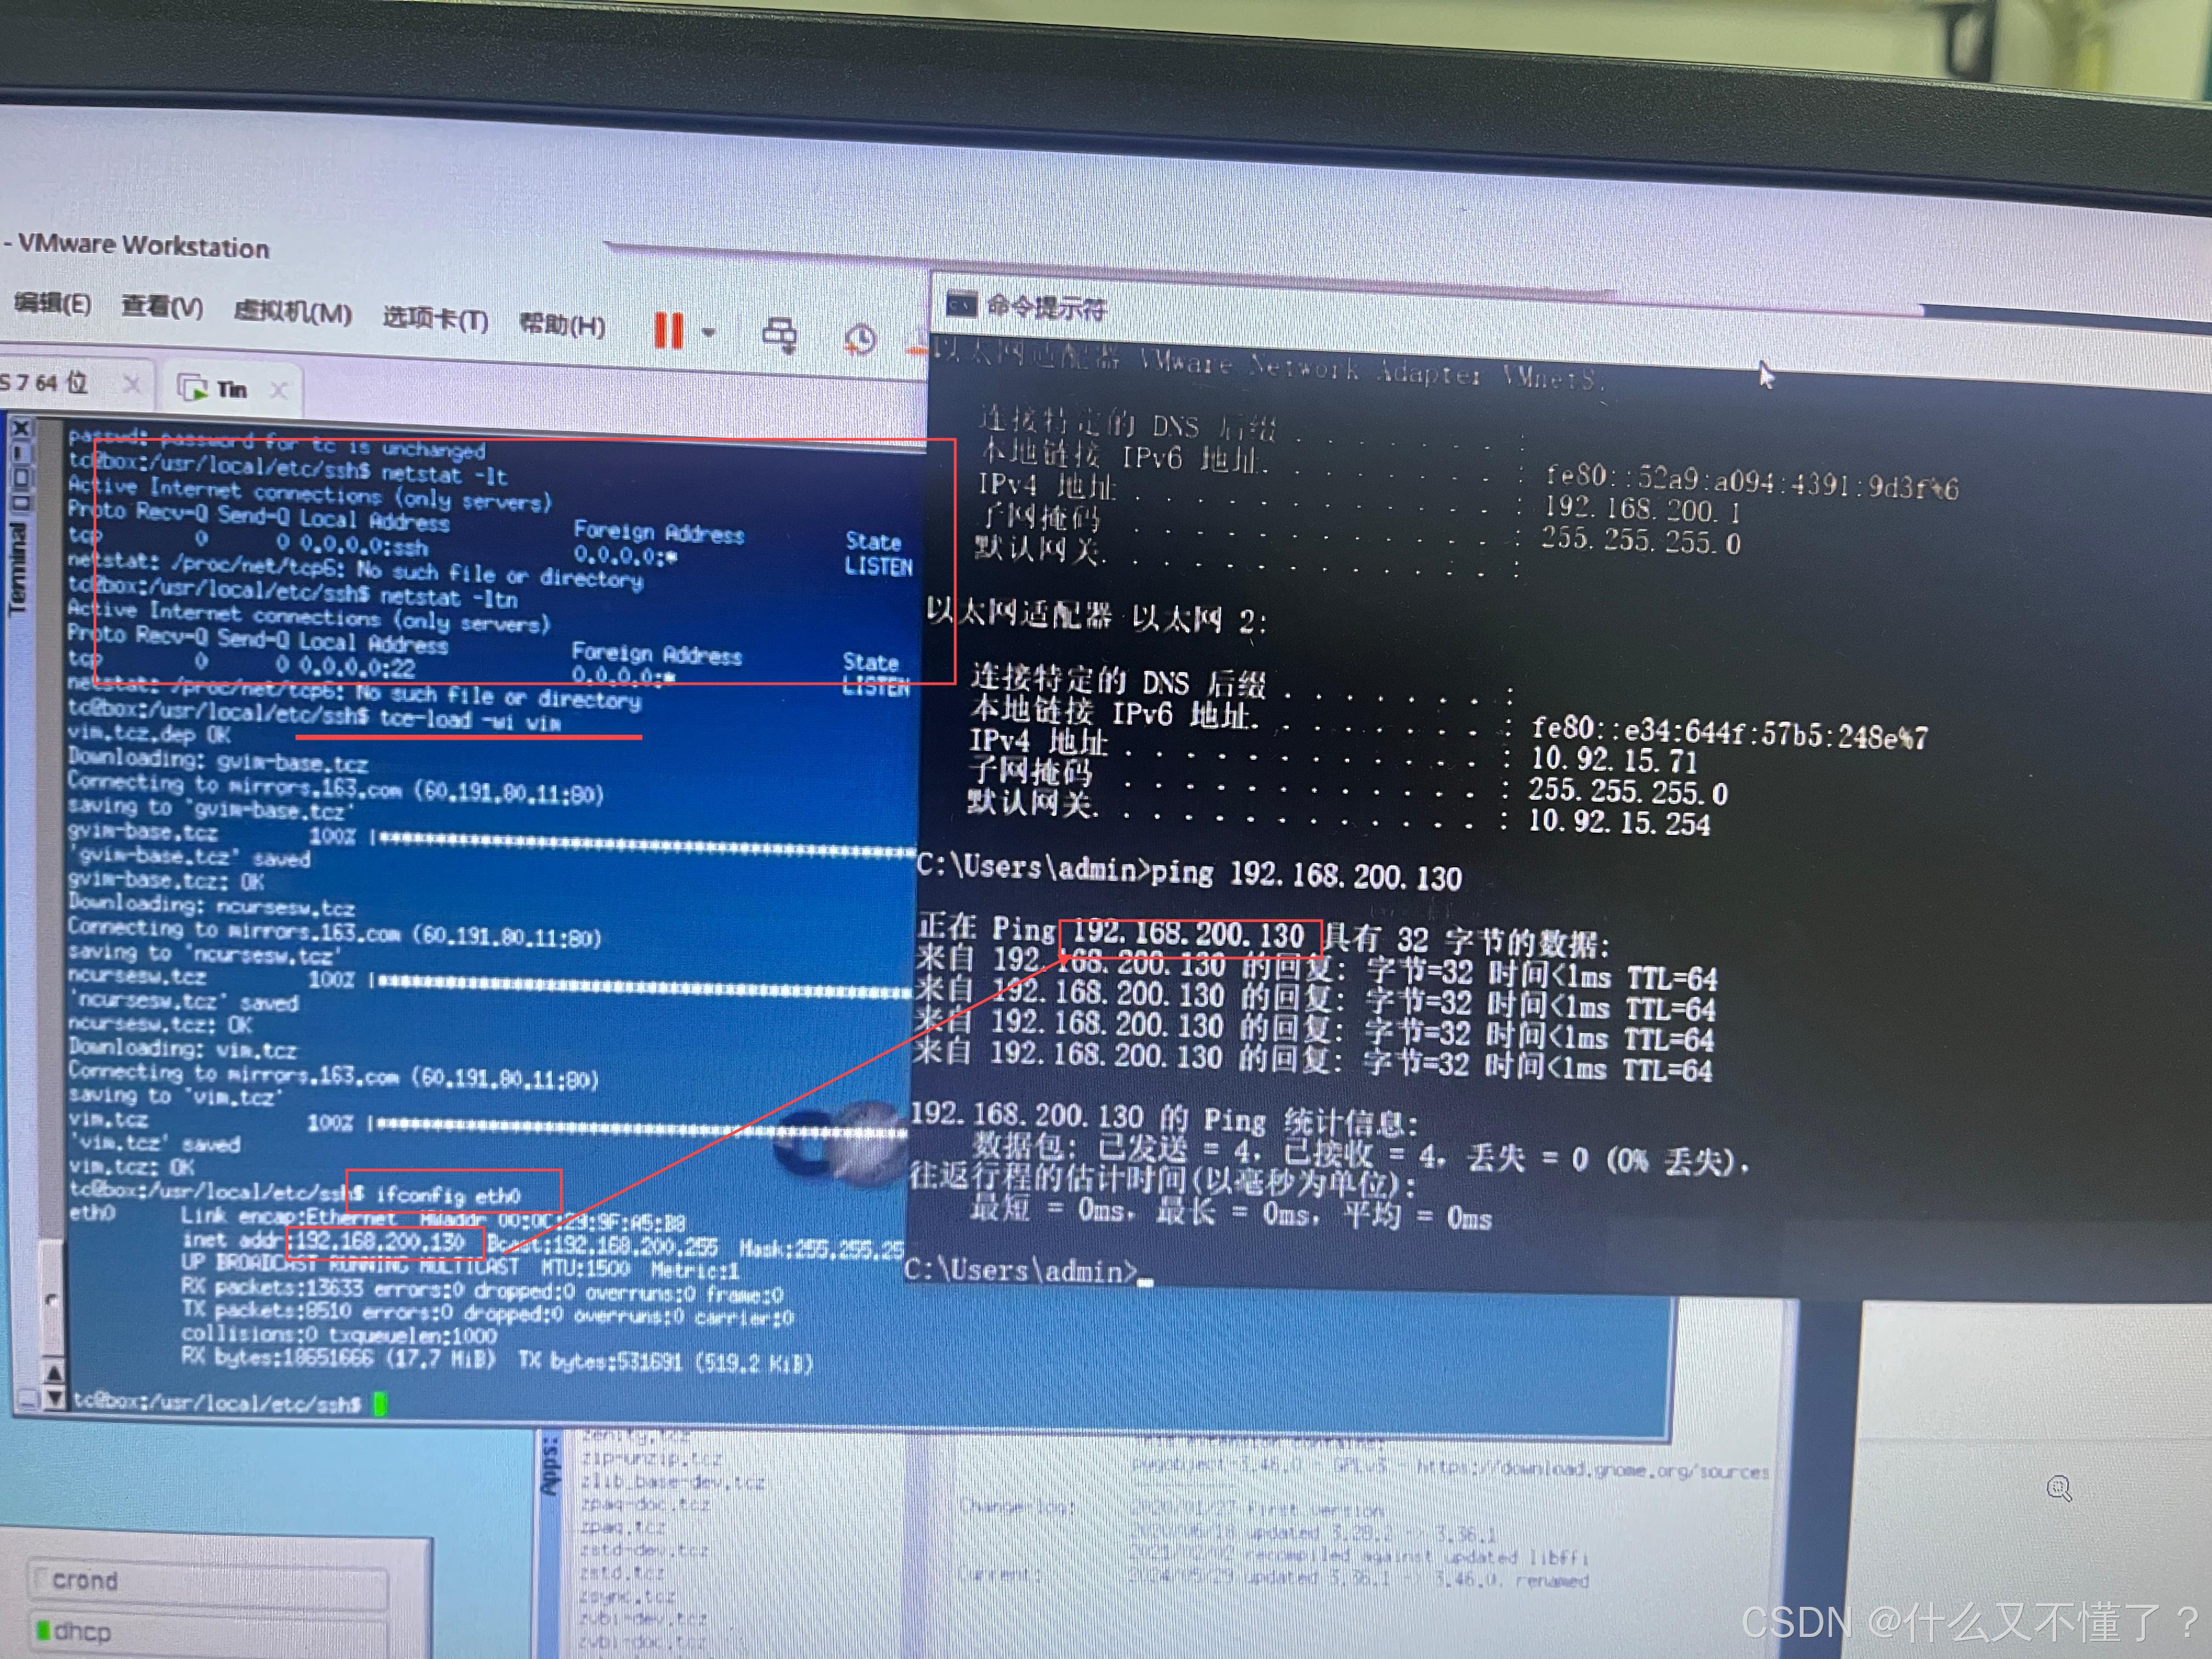Click the terminal scrollbar down arrow
The width and height of the screenshot is (2212, 1659).
click(54, 1398)
